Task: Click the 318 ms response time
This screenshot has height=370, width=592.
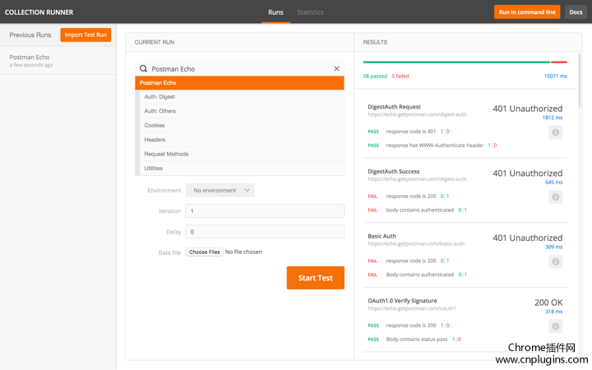Action: point(553,312)
